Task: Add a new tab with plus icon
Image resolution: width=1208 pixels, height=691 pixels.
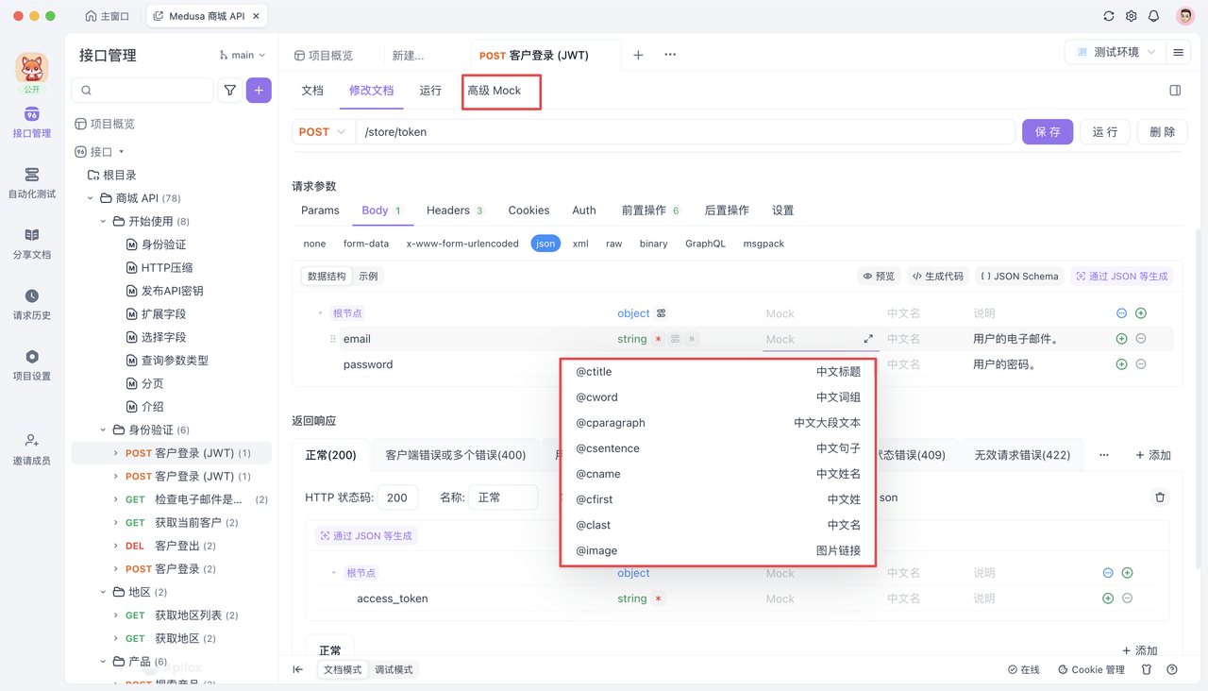Action: pos(638,55)
